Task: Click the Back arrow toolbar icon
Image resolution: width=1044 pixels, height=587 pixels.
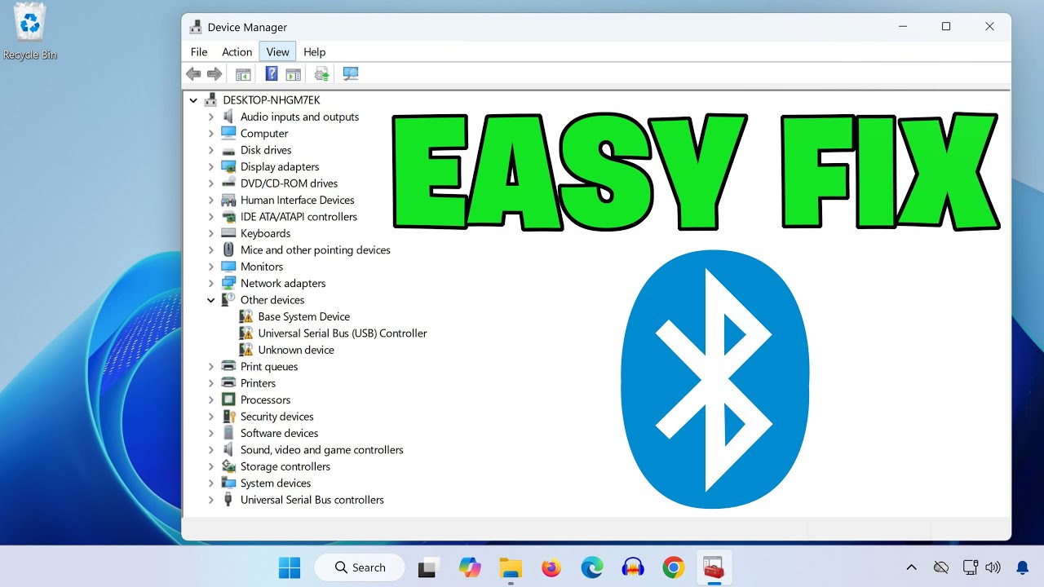Action: point(193,74)
